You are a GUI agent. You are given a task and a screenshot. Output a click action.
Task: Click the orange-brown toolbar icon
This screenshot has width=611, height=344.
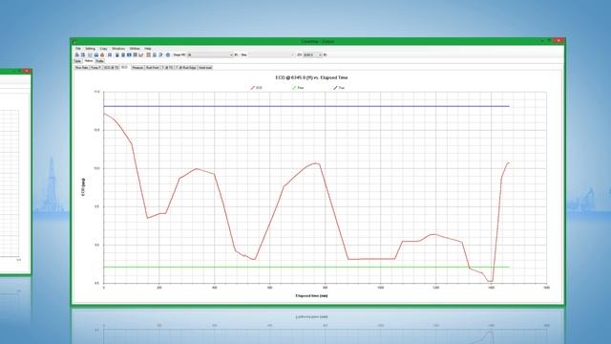[102, 55]
